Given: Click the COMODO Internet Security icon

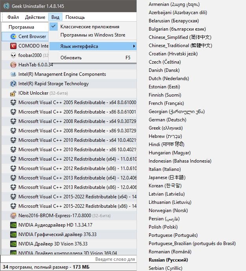Looking at the screenshot, I should point(13,46).
